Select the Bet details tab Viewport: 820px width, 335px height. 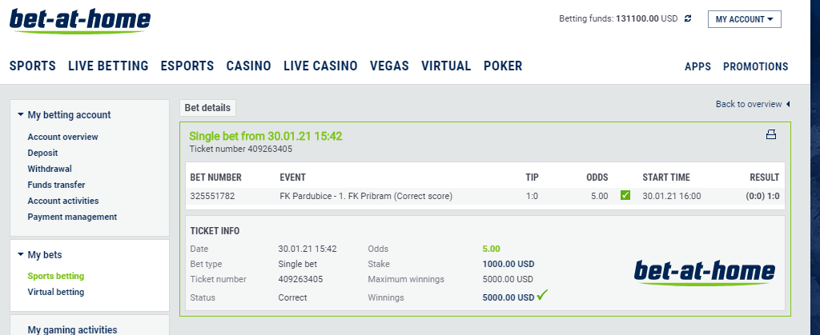click(207, 108)
